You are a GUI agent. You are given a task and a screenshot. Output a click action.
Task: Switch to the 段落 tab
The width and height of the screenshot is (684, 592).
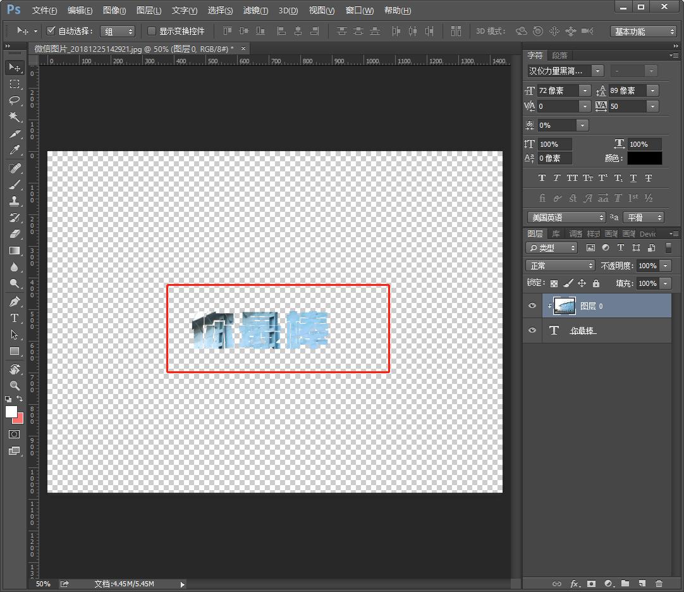click(x=559, y=56)
